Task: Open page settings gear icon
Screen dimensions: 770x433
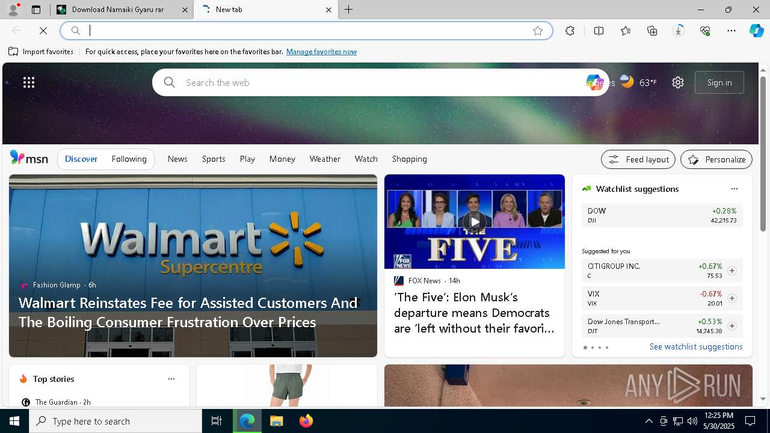Action: tap(678, 82)
